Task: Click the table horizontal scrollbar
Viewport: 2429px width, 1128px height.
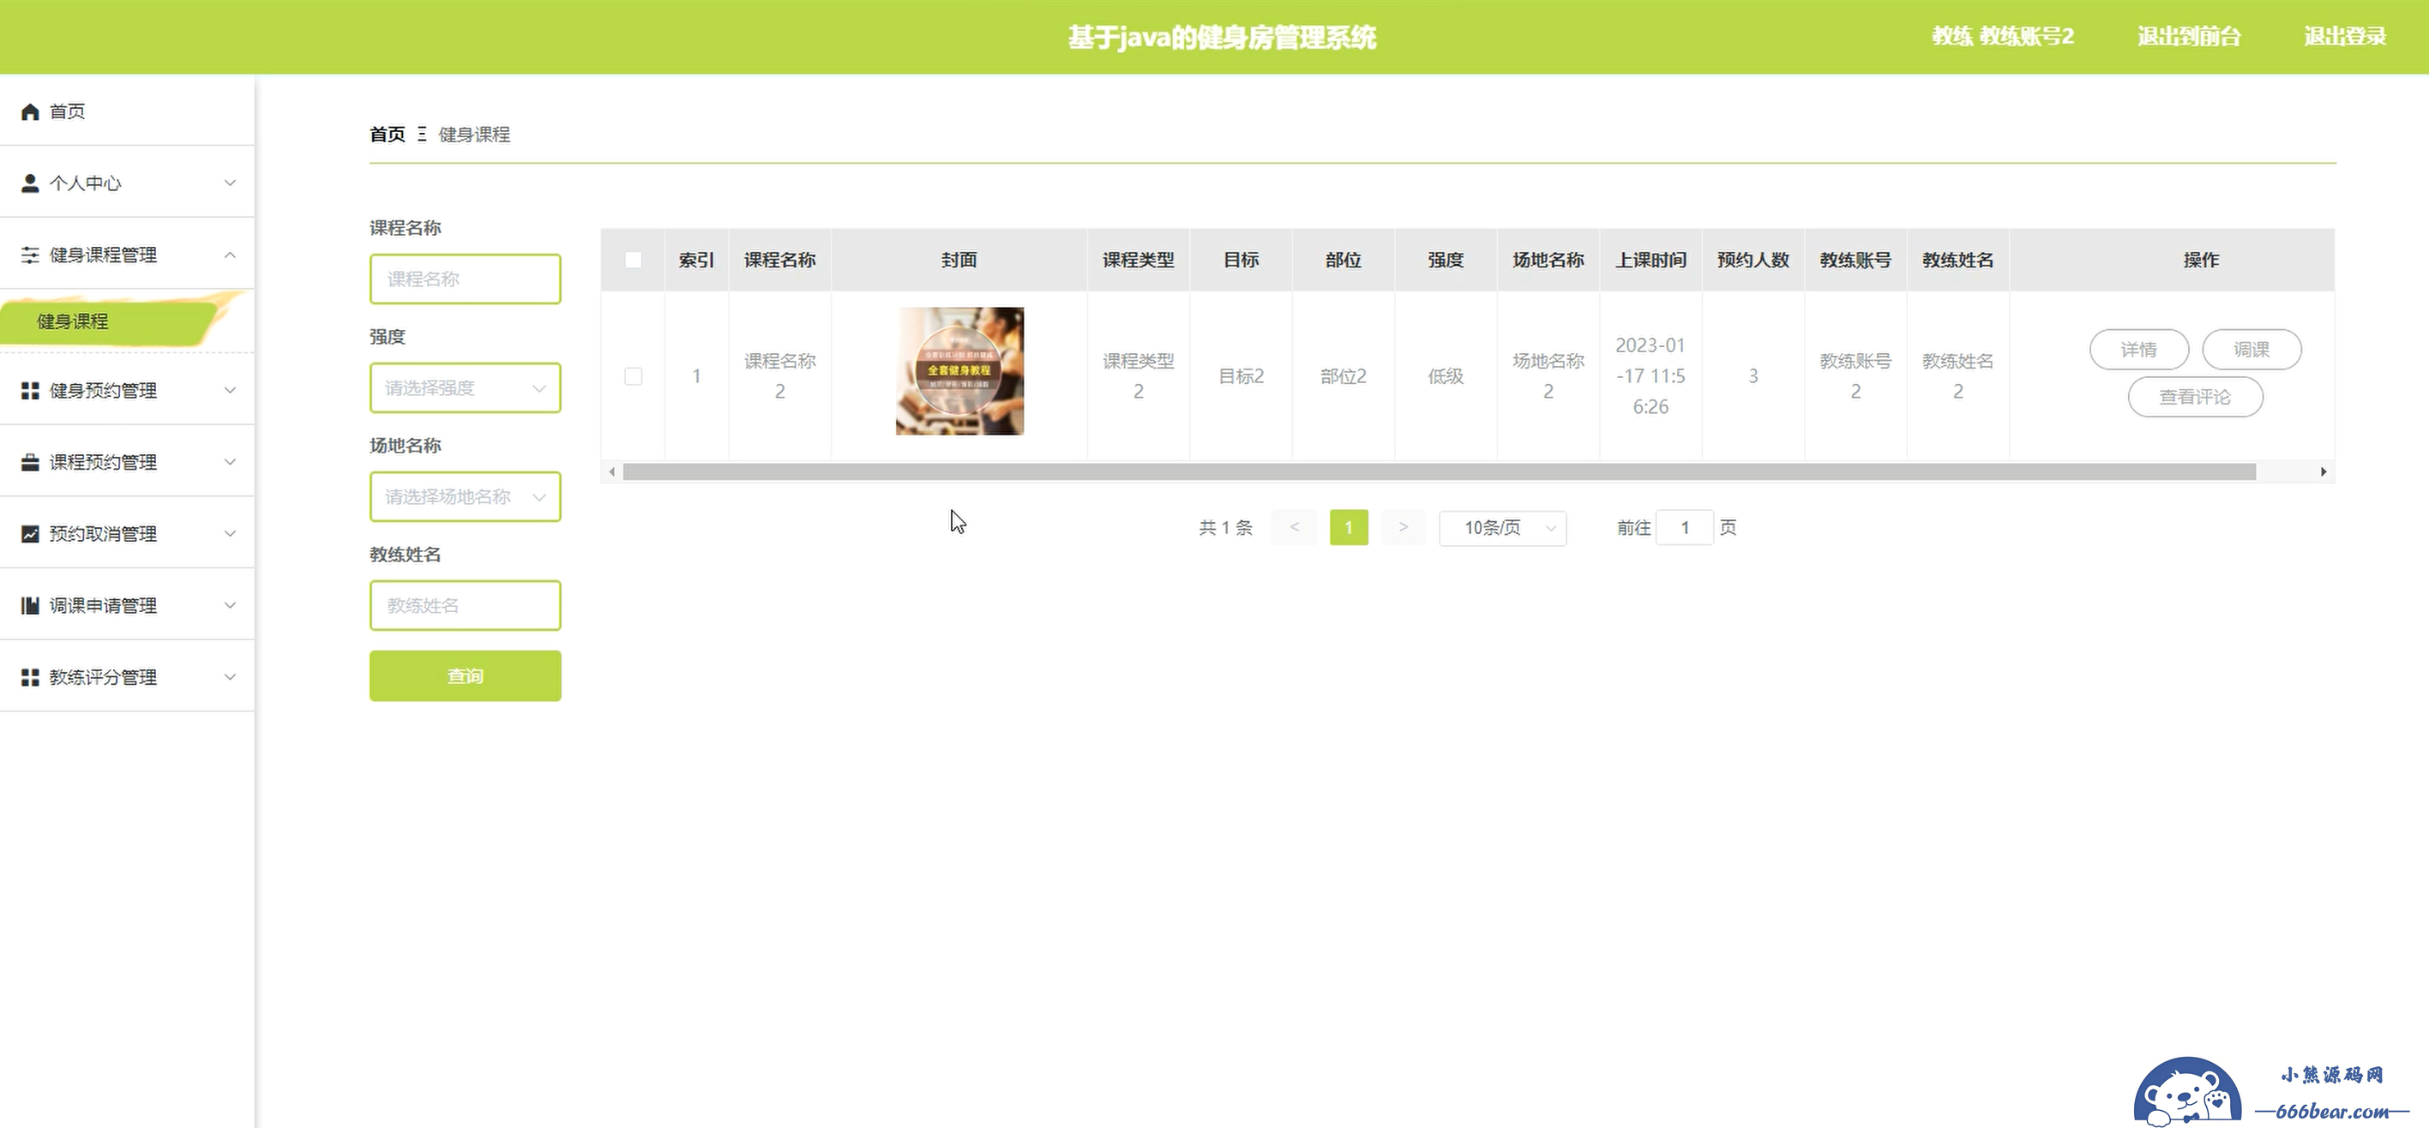Action: pyautogui.click(x=1438, y=472)
